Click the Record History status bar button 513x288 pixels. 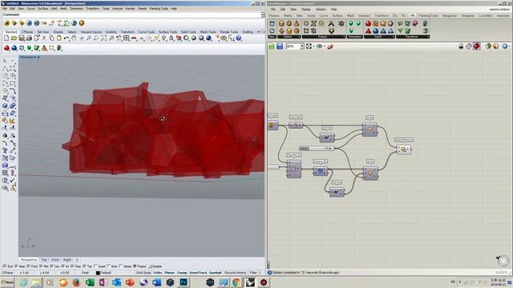pyautogui.click(x=235, y=273)
